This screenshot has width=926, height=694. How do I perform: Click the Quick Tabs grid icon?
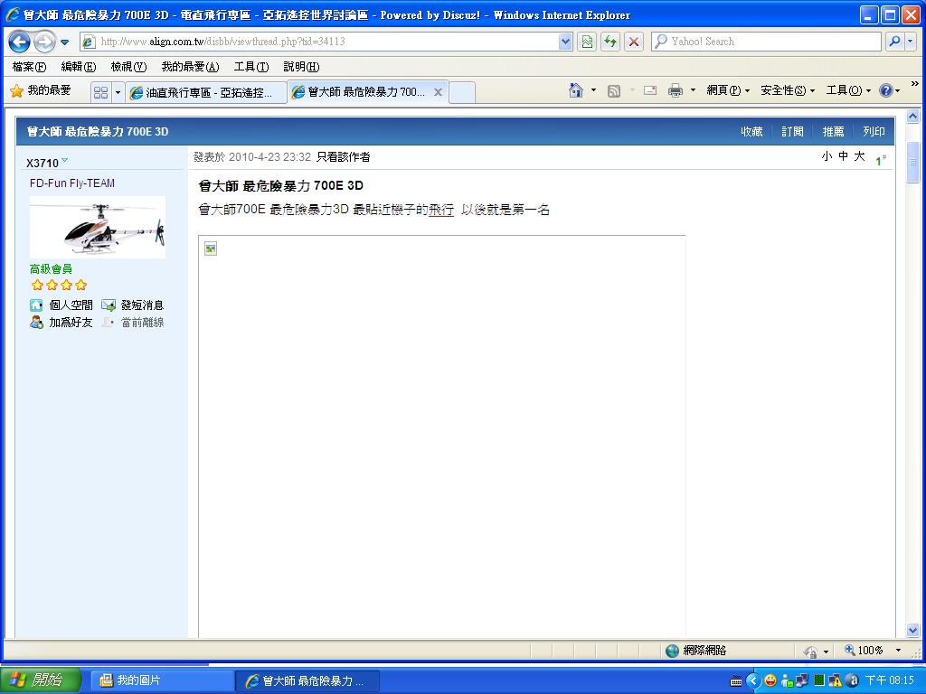click(x=101, y=92)
